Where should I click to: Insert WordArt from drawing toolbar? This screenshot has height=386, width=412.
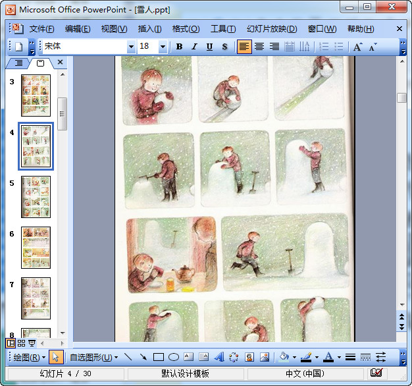click(x=219, y=357)
